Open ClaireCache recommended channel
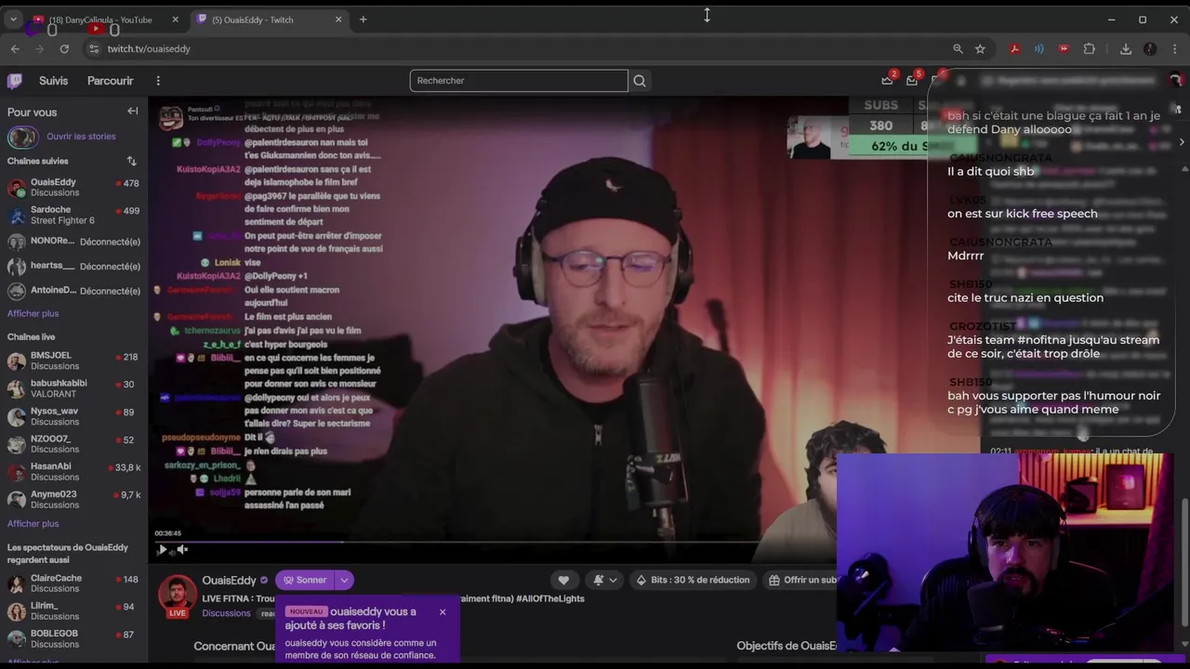 coord(73,584)
